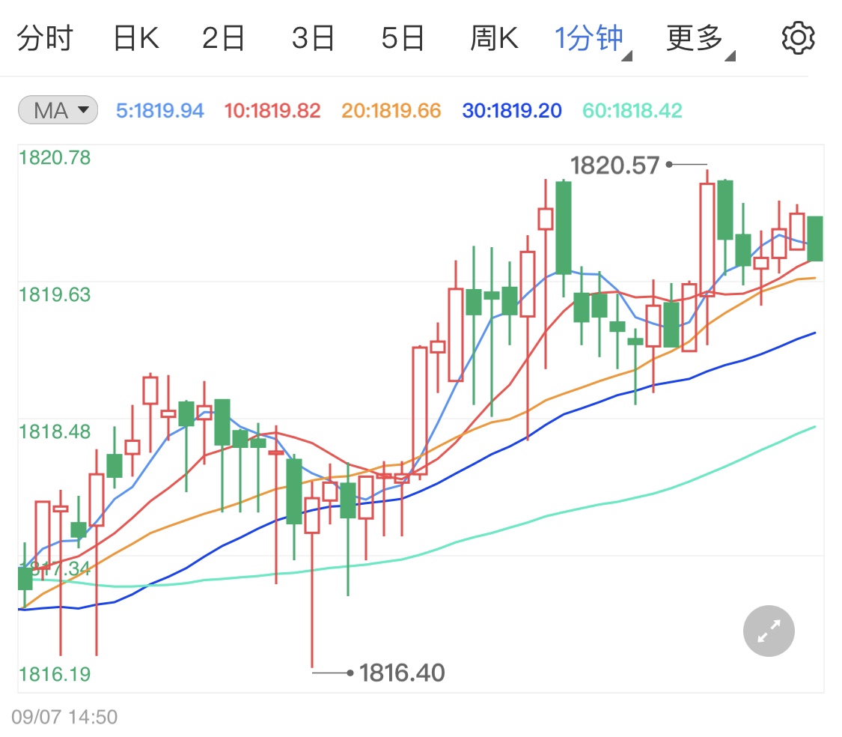Select the MA10 value 1819.82 label
Image resolution: width=842 pixels, height=737 pixels.
[272, 111]
